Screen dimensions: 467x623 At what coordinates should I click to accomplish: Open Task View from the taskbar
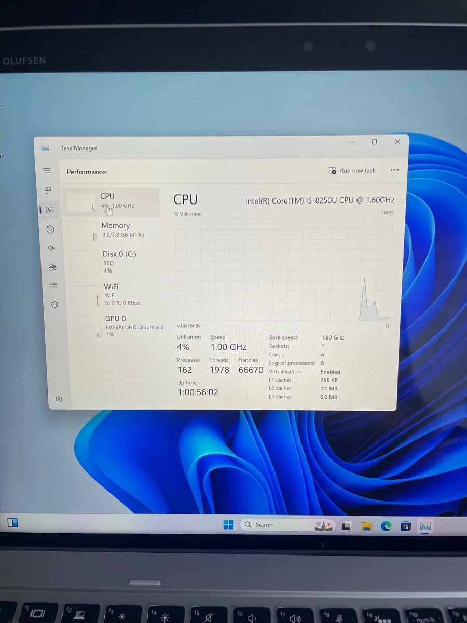click(347, 526)
